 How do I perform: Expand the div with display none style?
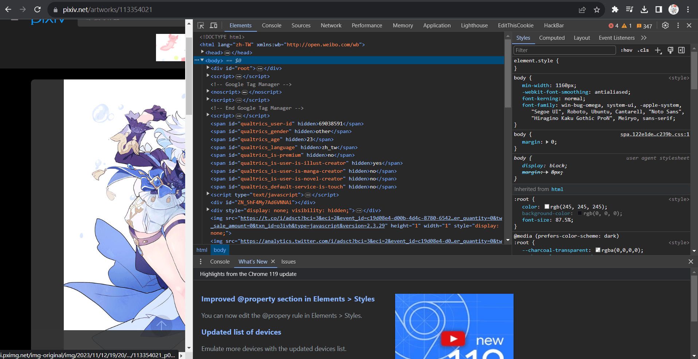point(208,210)
